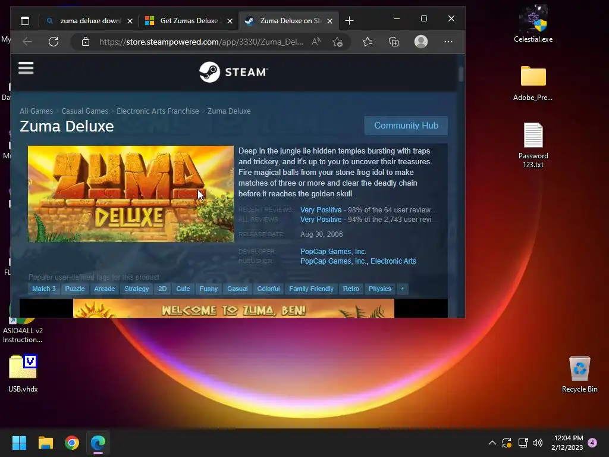
Task: Select the Family Friendly tag
Action: coord(311,289)
